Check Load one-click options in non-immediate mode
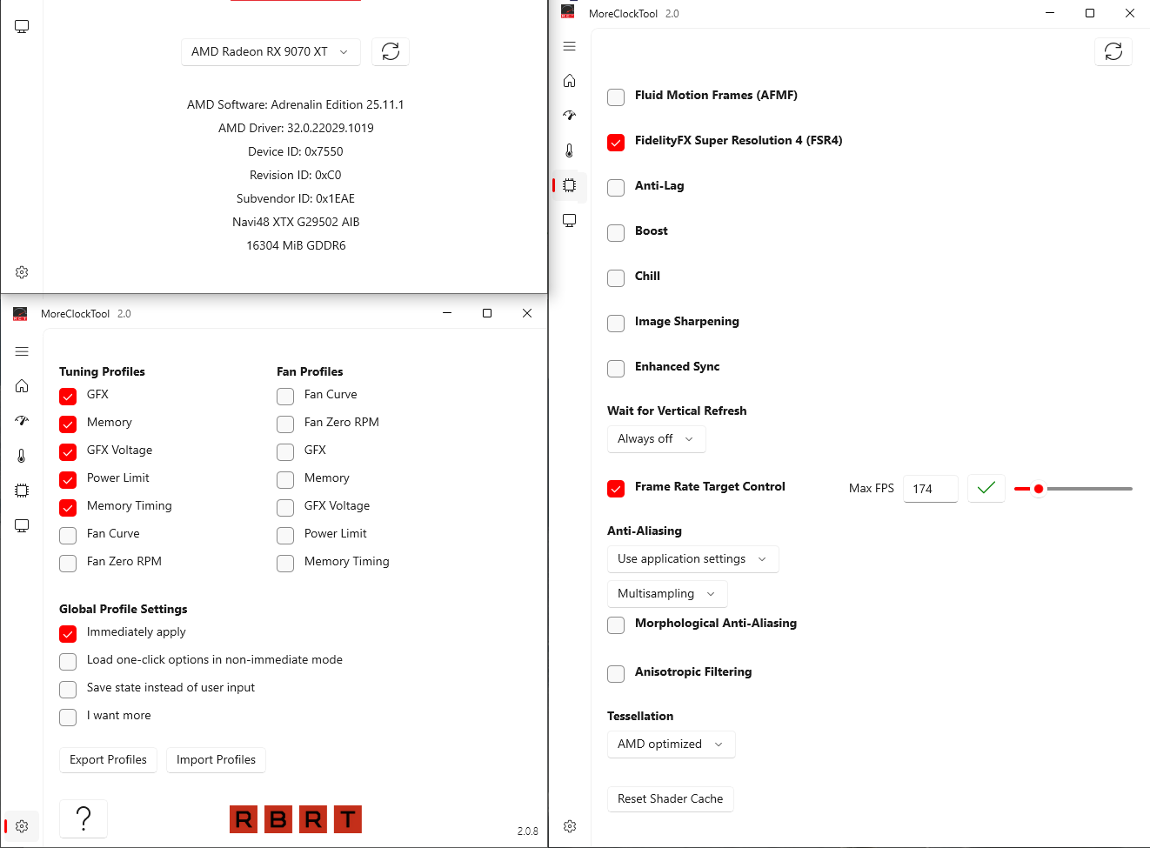This screenshot has height=848, width=1150. [x=68, y=661]
